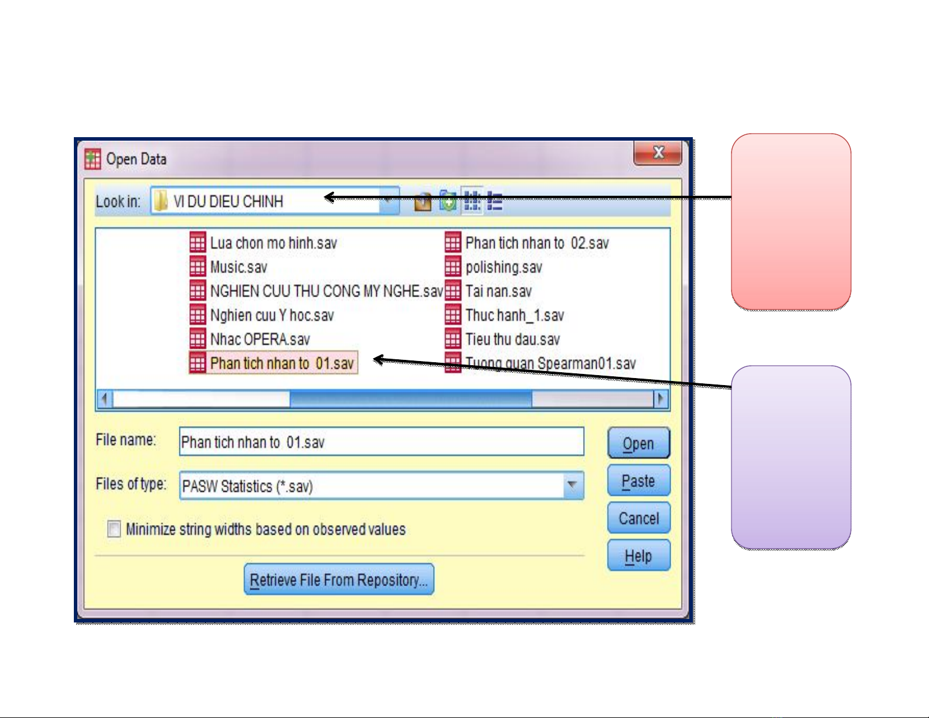The width and height of the screenshot is (929, 718).
Task: Click the file list scrollbar right arrow
Action: pyautogui.click(x=661, y=399)
